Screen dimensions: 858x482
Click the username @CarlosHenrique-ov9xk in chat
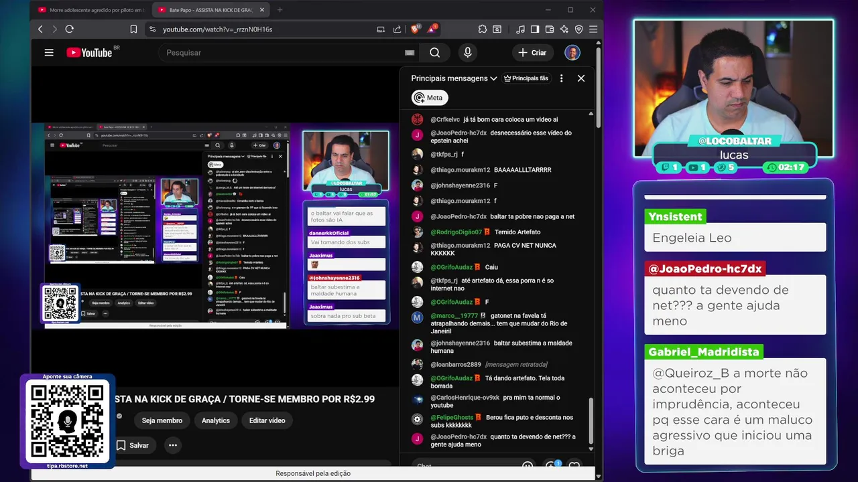pos(465,398)
